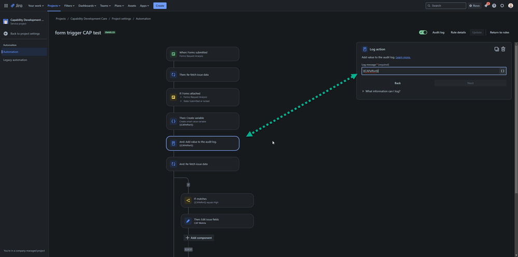The height and width of the screenshot is (257, 518).
Task: Select the Add value to audit log icon
Action: (173, 143)
